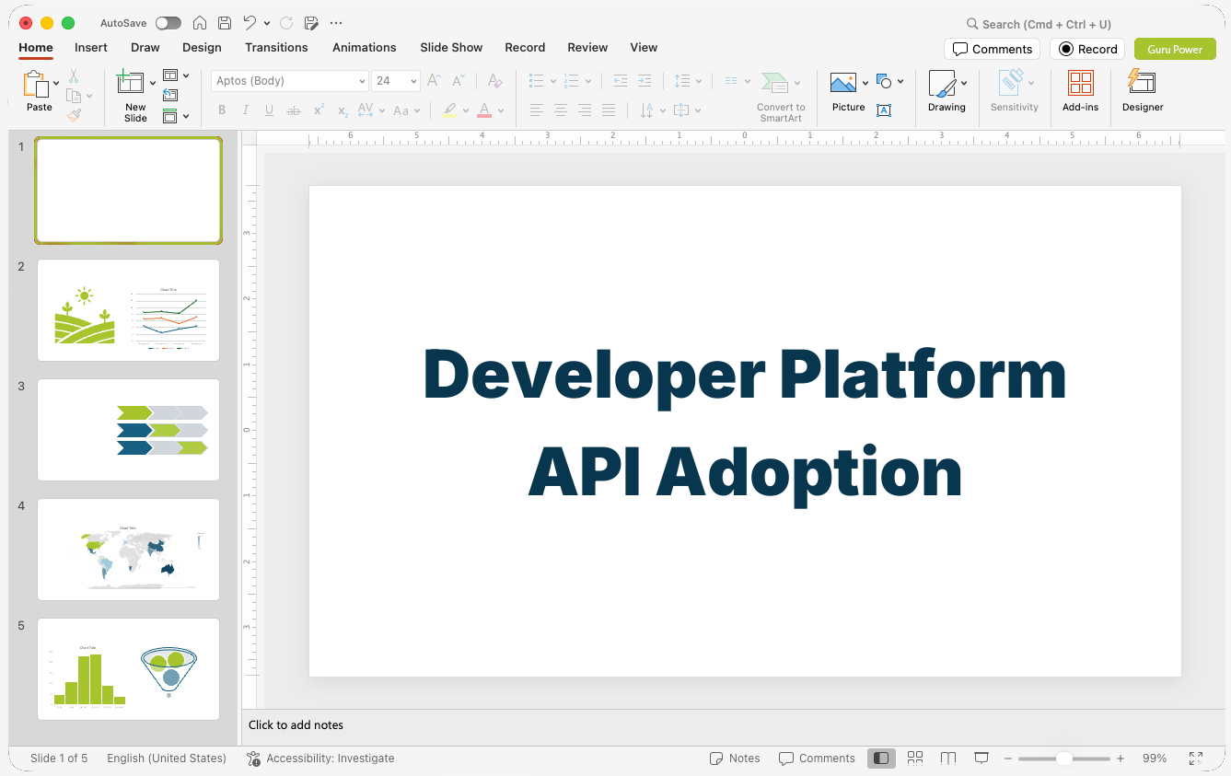Save the presentation with floppy disk icon
Screen dimensions: 1231x776
225,23
